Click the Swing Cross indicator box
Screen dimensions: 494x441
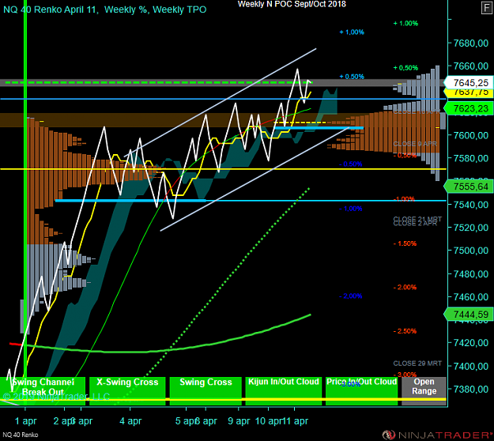(206, 391)
